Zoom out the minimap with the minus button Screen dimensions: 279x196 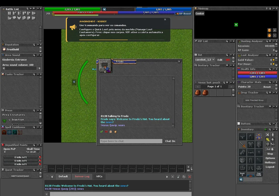275,35
